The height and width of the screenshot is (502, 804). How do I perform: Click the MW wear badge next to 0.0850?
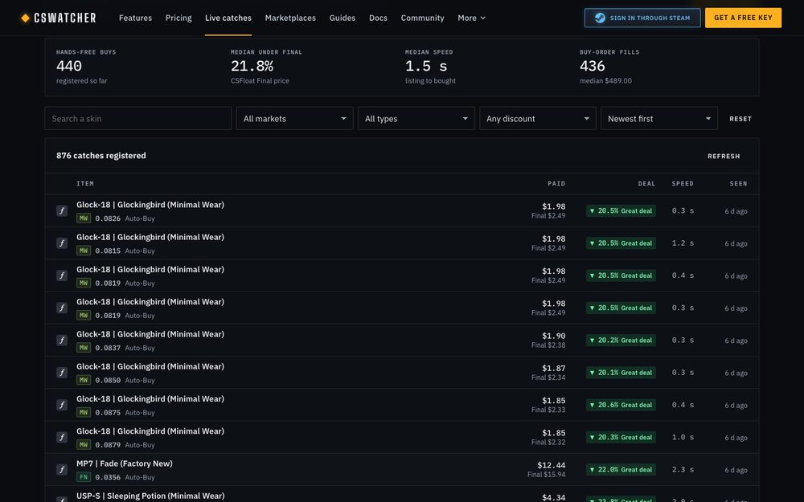point(84,380)
